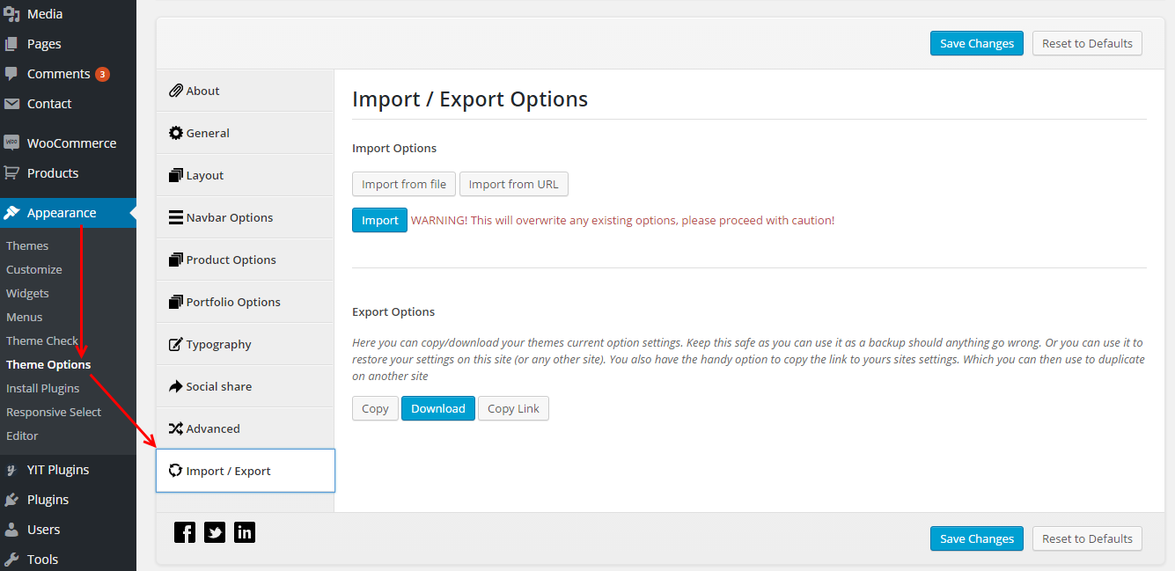Click the Export Options subheading

[393, 311]
